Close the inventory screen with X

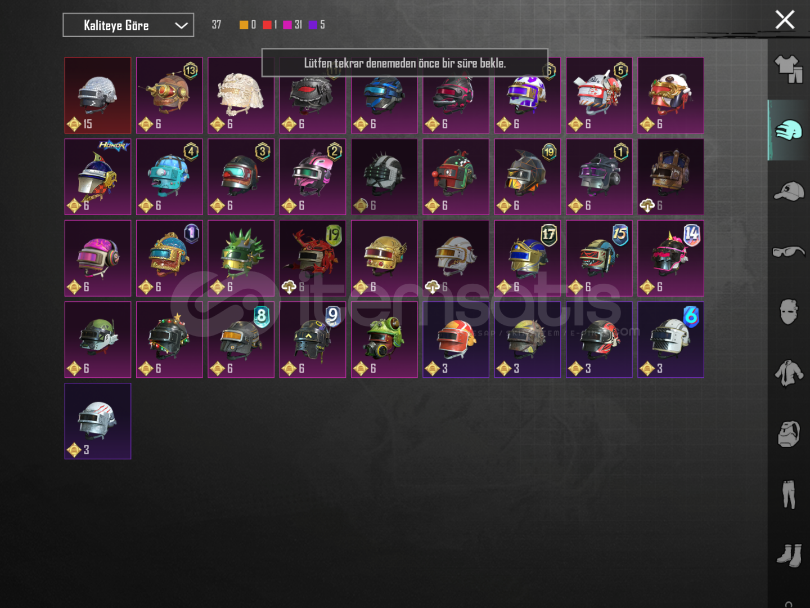(785, 20)
